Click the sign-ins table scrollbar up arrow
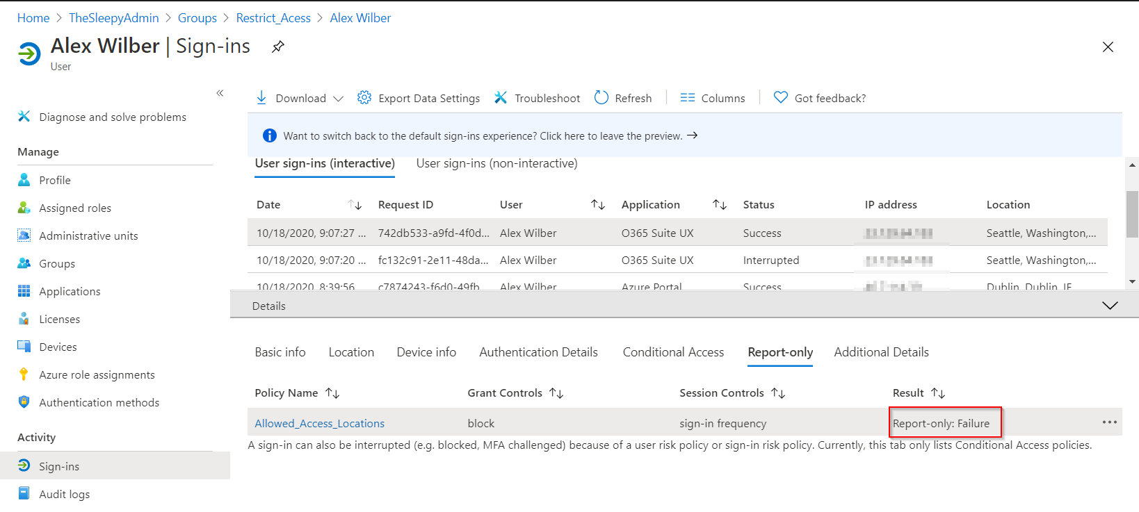Viewport: 1139px width, 512px height. coord(1132,165)
